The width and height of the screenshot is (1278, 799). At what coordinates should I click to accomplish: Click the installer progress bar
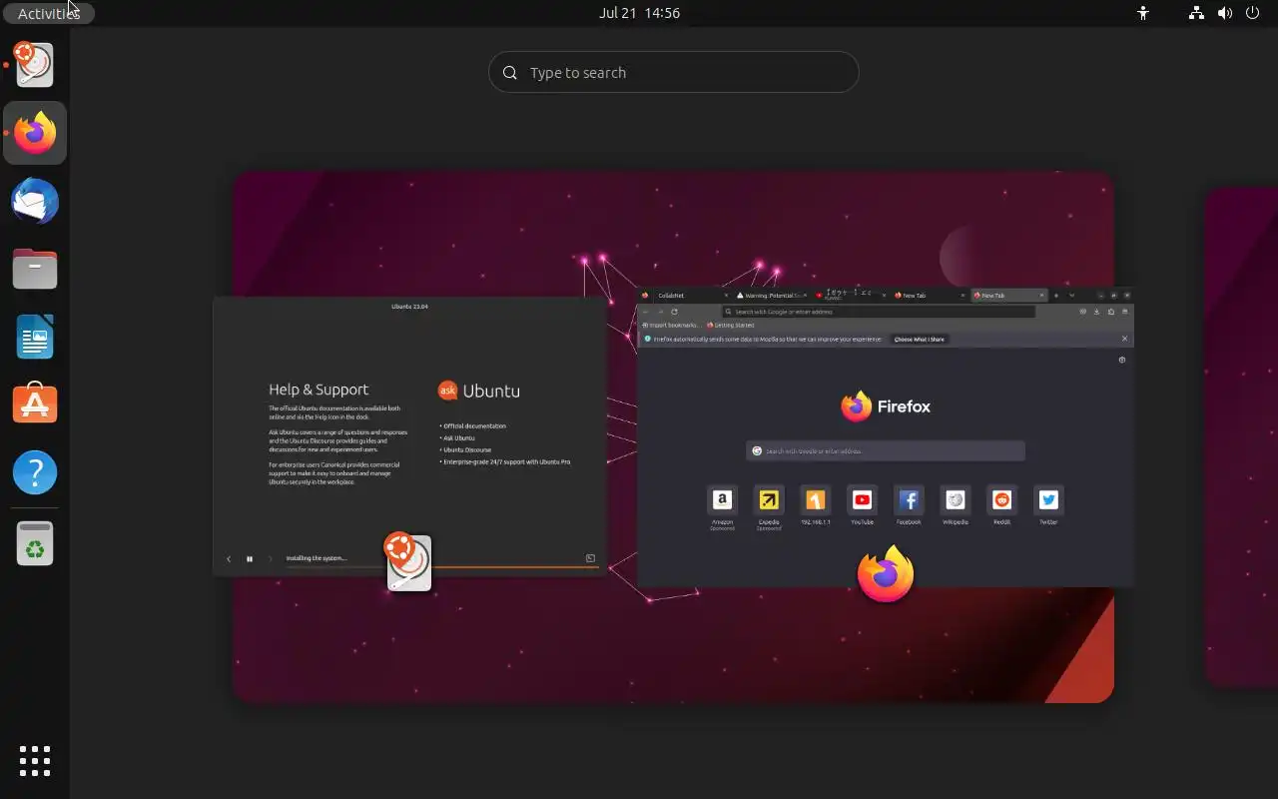pos(442,566)
